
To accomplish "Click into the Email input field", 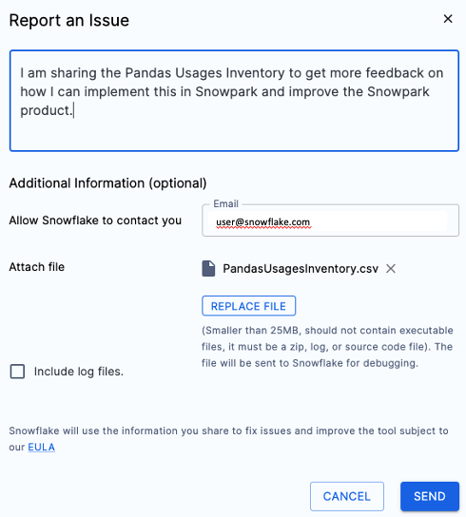I will pos(330,221).
